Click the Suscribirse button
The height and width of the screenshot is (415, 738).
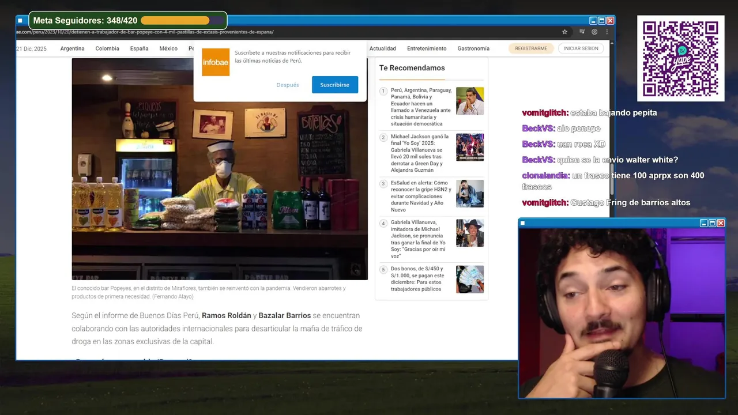(335, 85)
